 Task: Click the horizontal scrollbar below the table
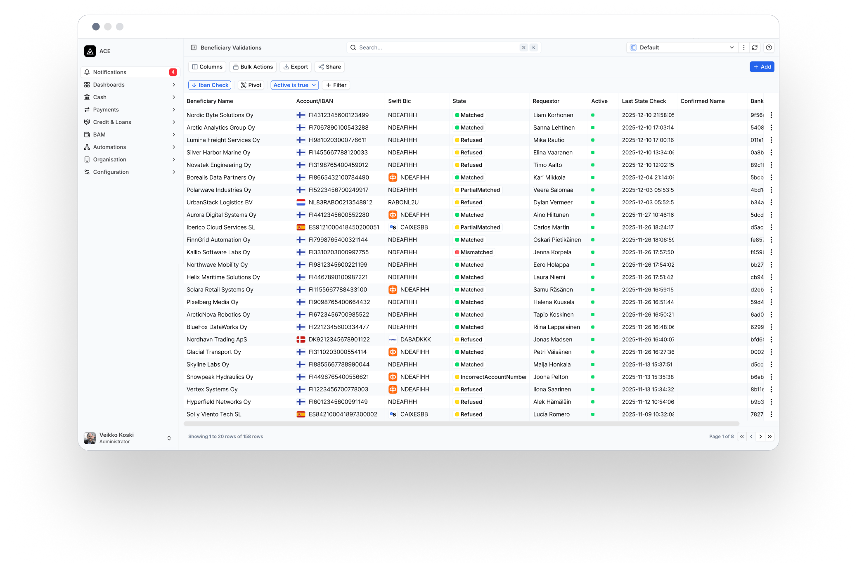(x=461, y=424)
